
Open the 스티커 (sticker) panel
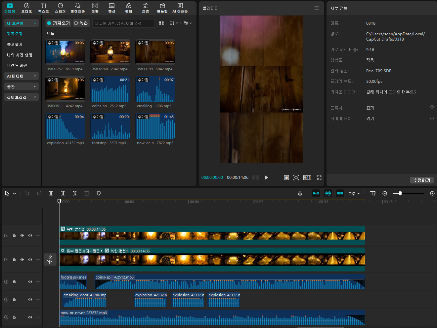[60, 8]
